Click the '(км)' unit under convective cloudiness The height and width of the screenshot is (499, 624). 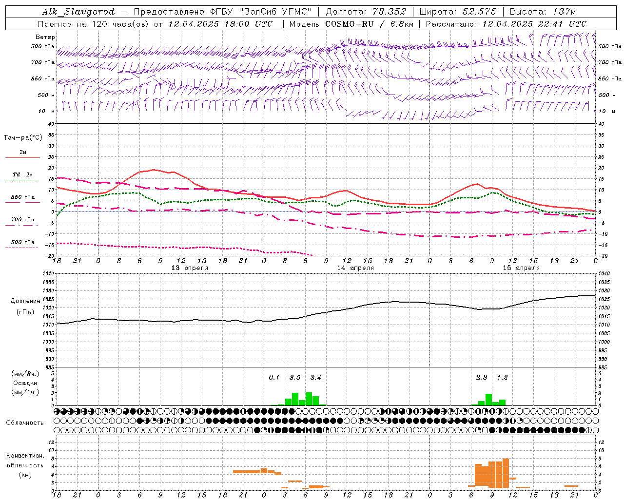25,475
